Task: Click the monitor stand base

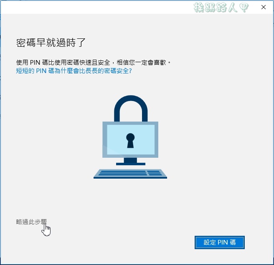Action: [x=131, y=164]
